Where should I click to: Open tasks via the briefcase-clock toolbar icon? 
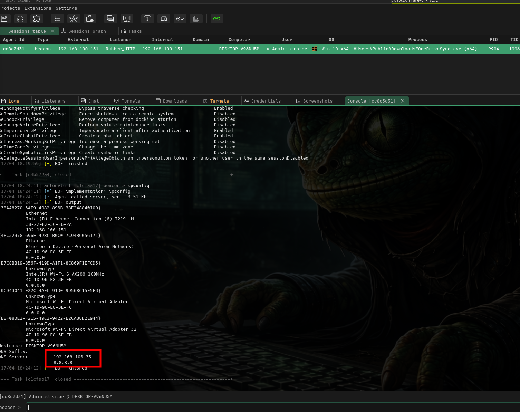pyautogui.click(x=90, y=19)
